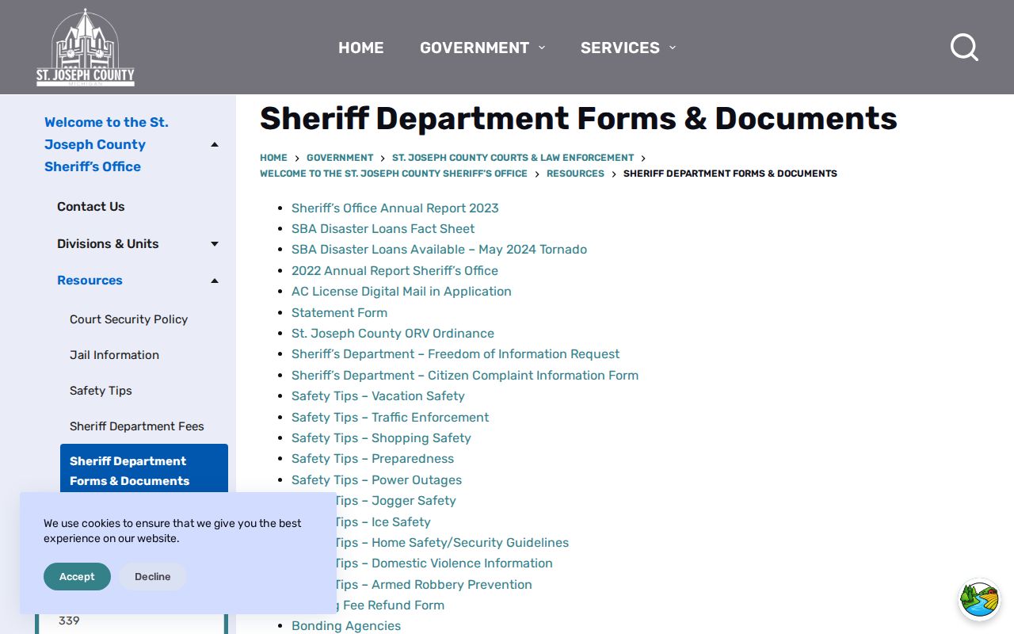Collapse Welcome to Sheriff's Office section arrow
Image resolution: width=1014 pixels, height=634 pixels.
(x=214, y=144)
